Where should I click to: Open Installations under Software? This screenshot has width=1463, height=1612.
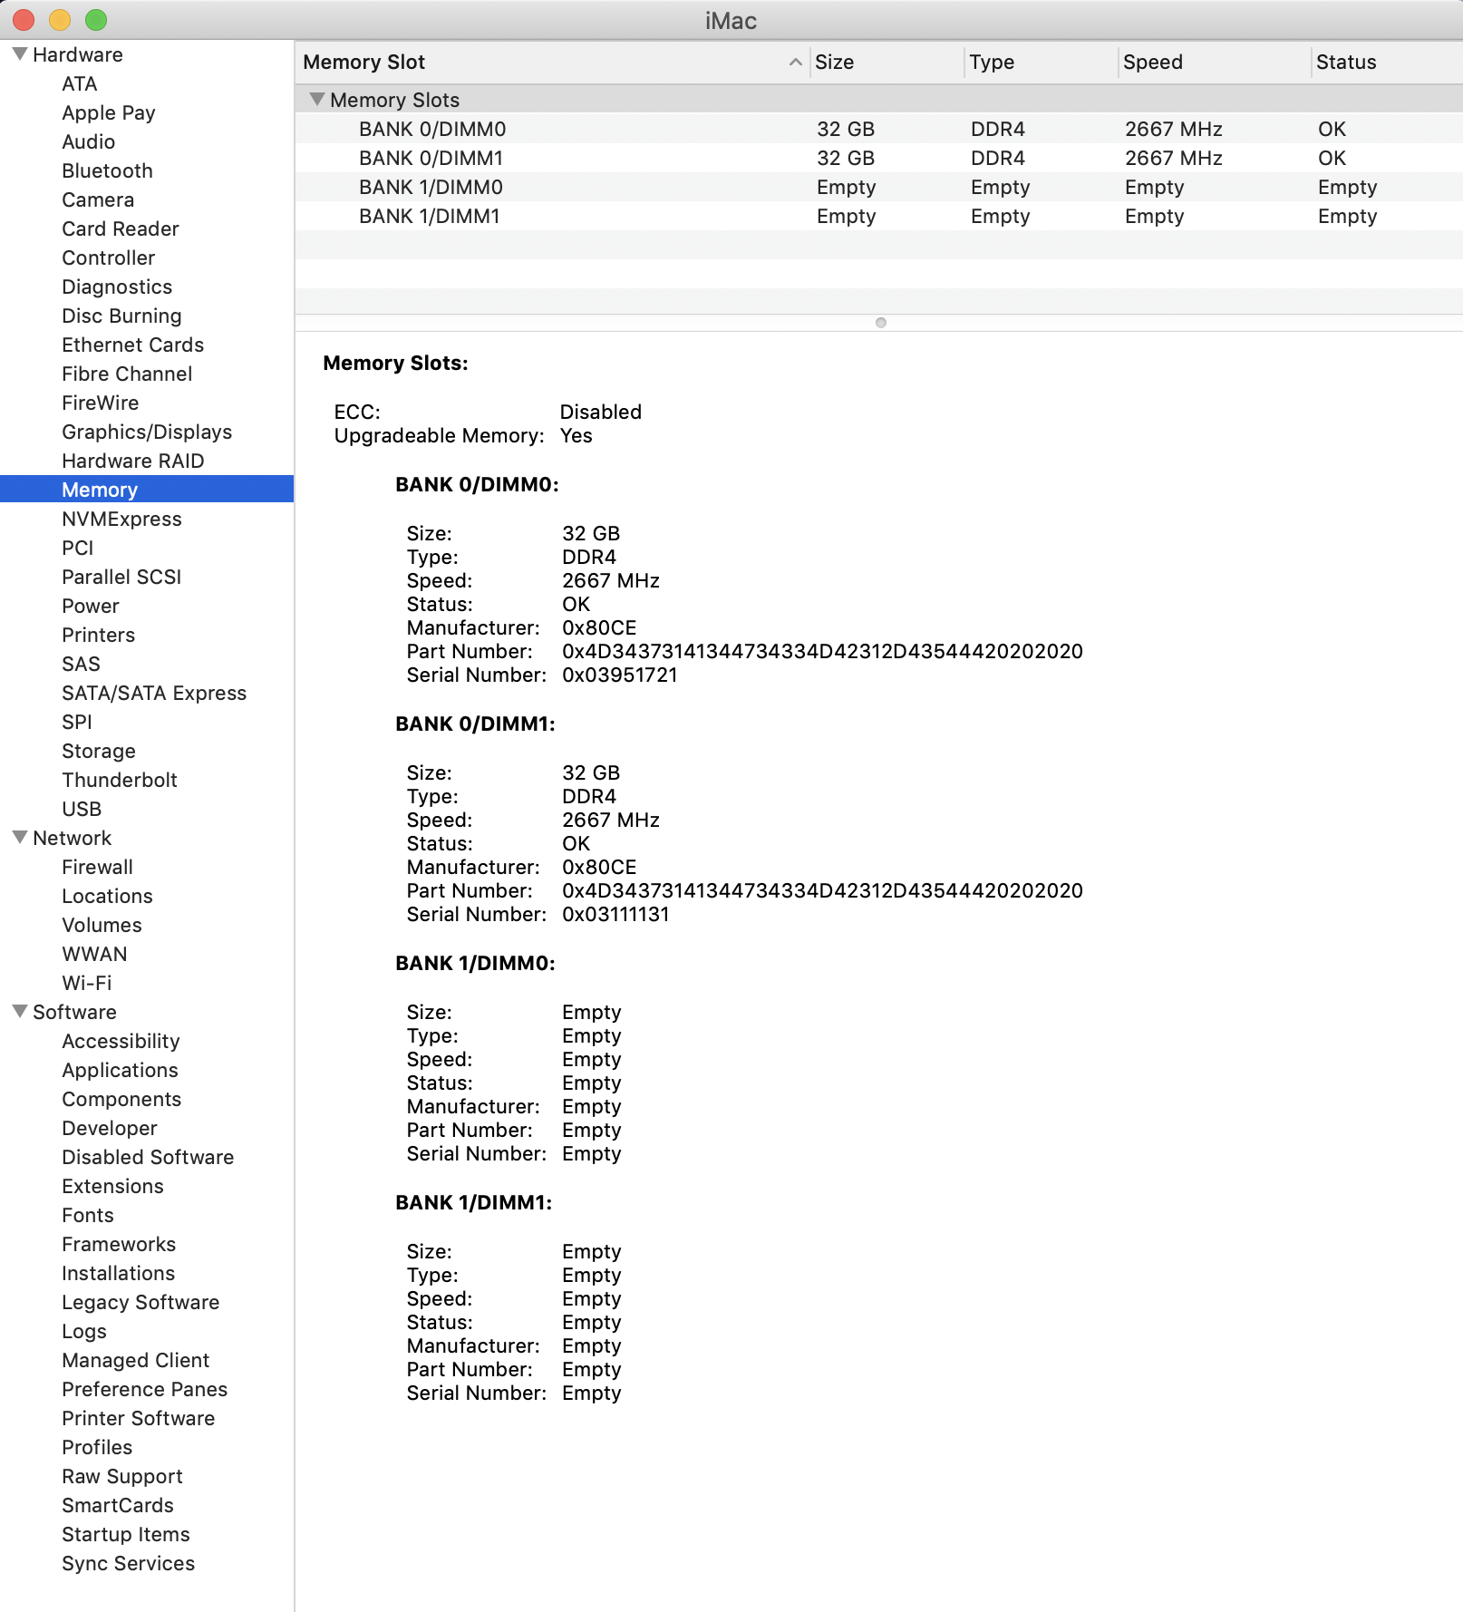click(x=119, y=1273)
